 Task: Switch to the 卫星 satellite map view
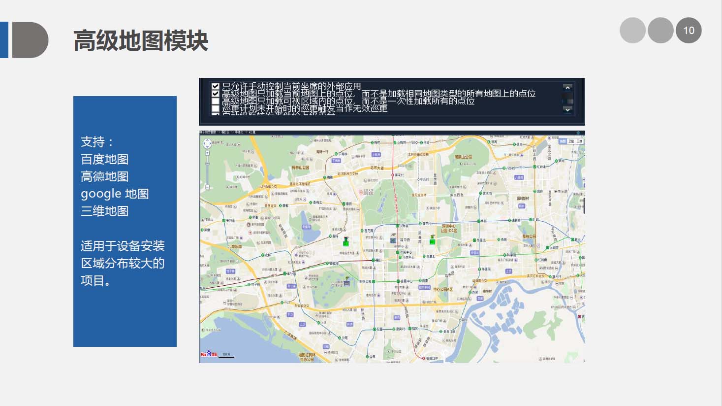point(571,141)
